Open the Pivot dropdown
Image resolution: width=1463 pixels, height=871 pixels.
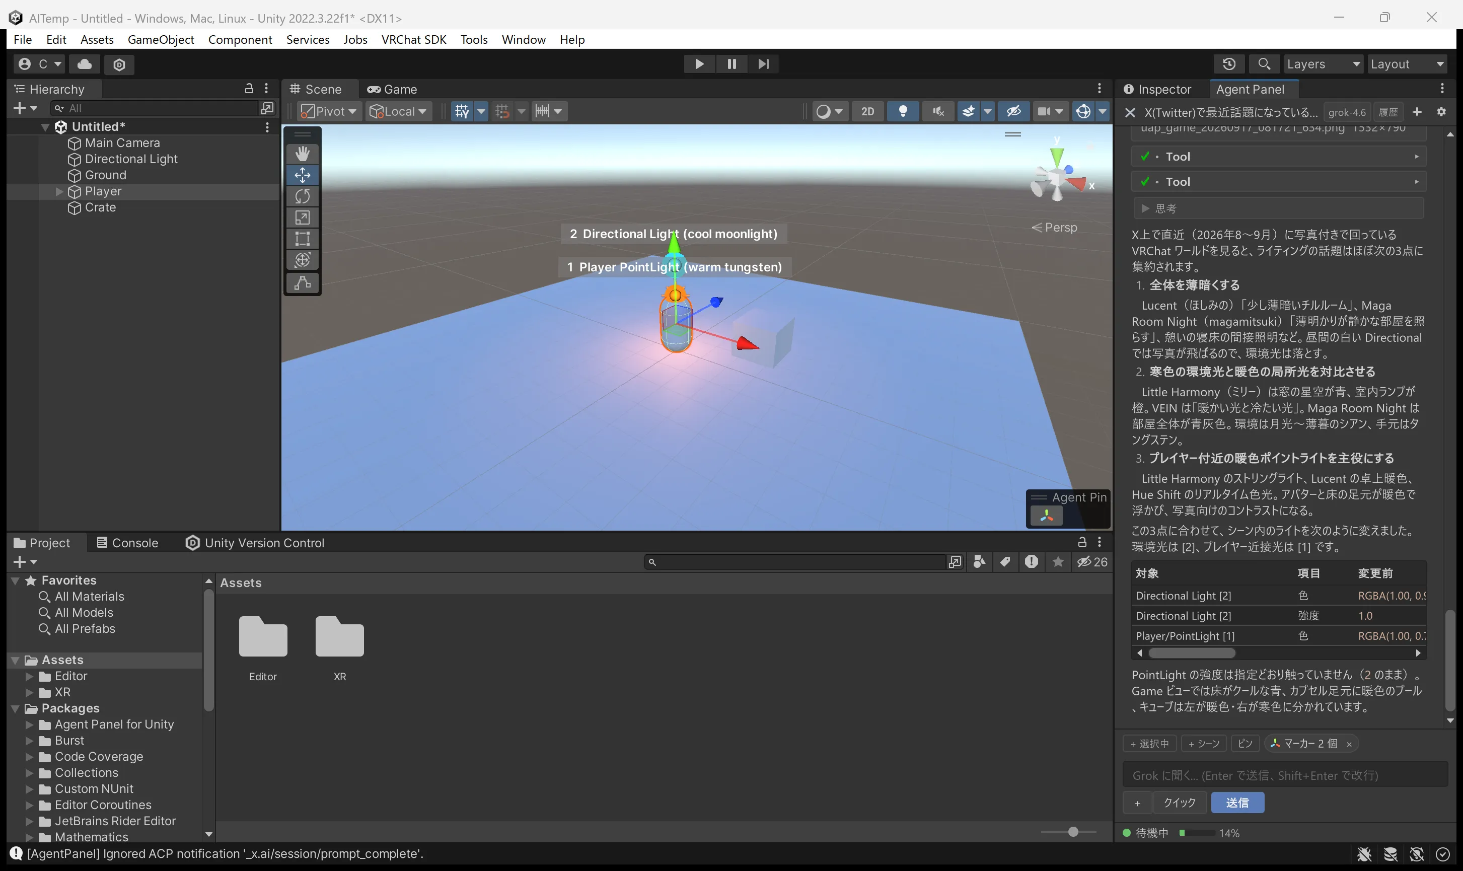[x=329, y=111]
